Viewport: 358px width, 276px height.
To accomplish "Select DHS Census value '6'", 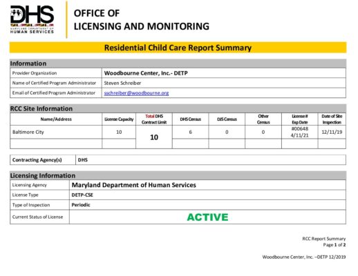I will click(190, 132).
